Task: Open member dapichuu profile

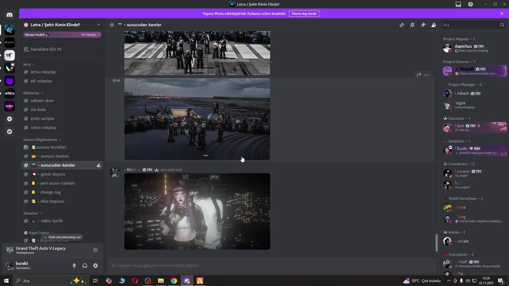Action: 475,48
